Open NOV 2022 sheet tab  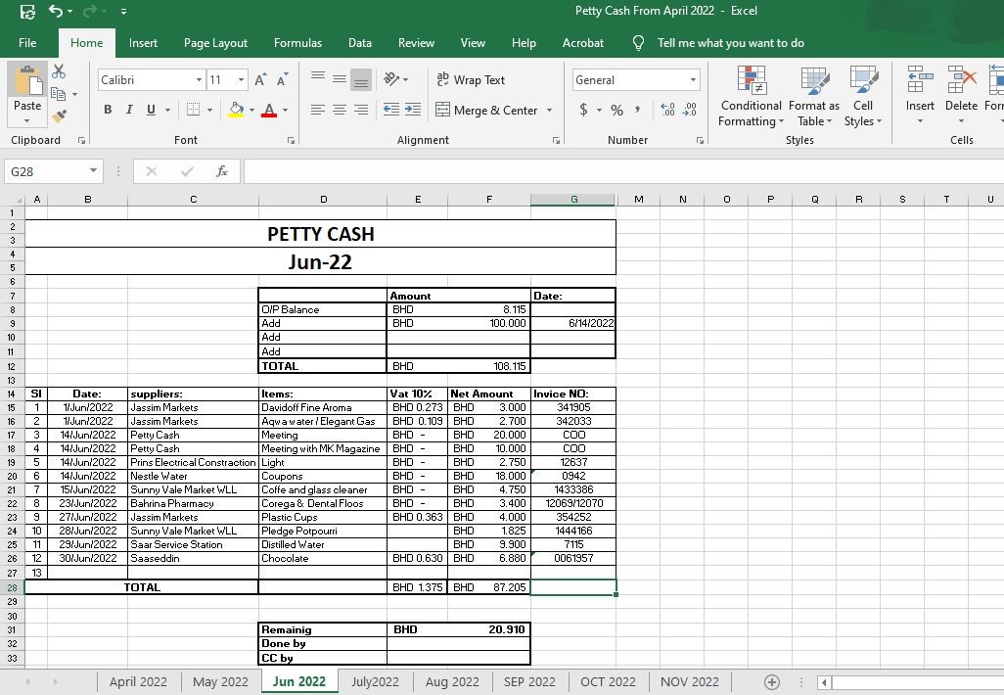(x=690, y=682)
